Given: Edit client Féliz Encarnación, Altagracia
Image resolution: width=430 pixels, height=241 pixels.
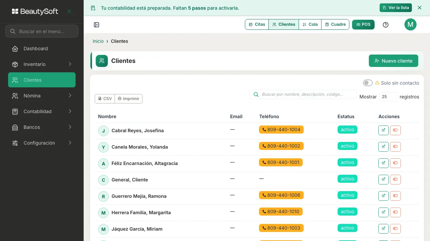Looking at the screenshot, I should pyautogui.click(x=383, y=163).
